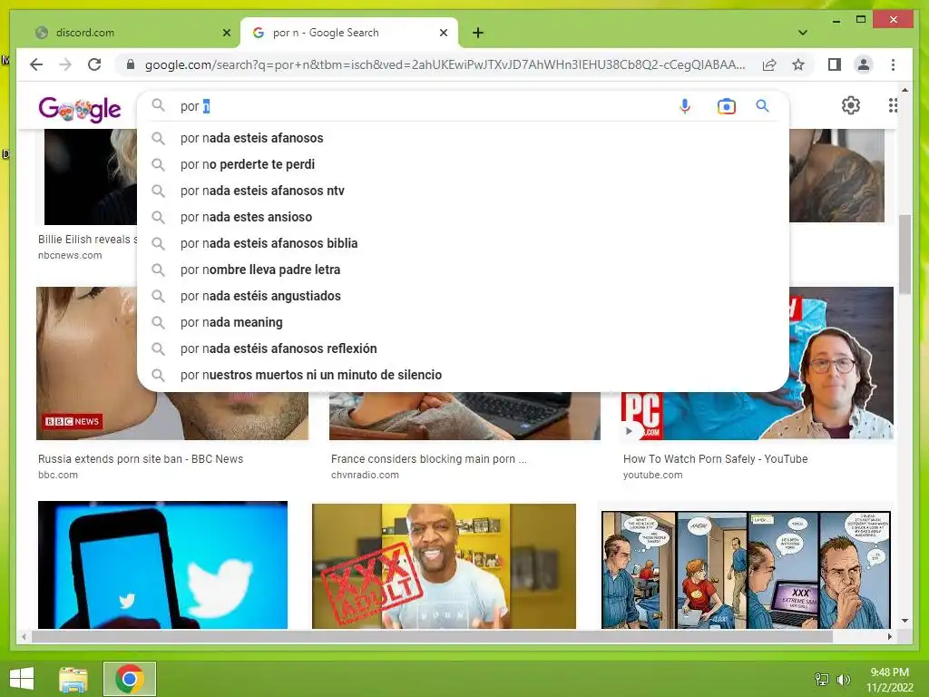Click the scroll left arrow of horizontal scrollbar
Screen dimensions: 929x697
pyautogui.click(x=24, y=636)
